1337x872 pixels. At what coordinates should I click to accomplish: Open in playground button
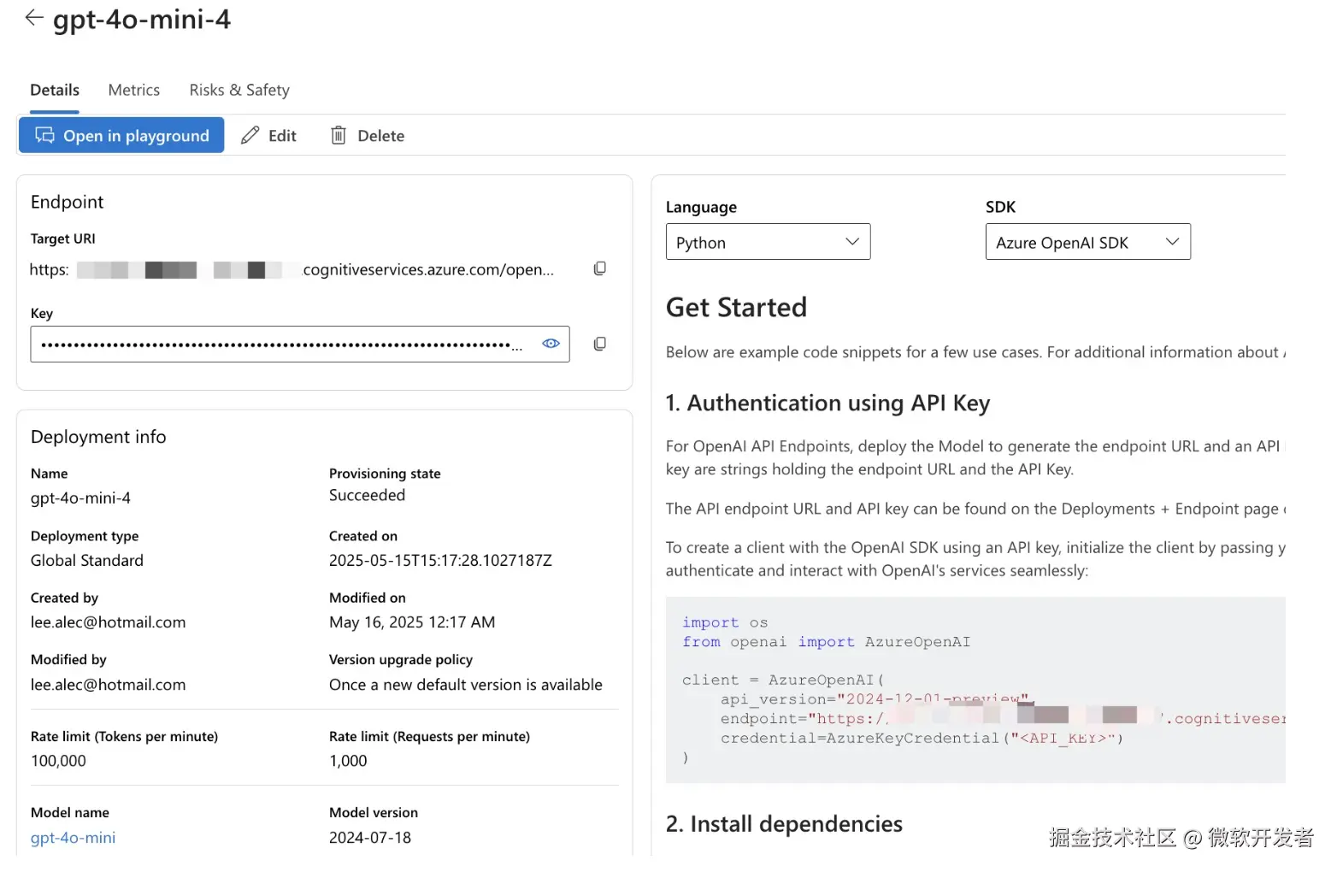121,135
